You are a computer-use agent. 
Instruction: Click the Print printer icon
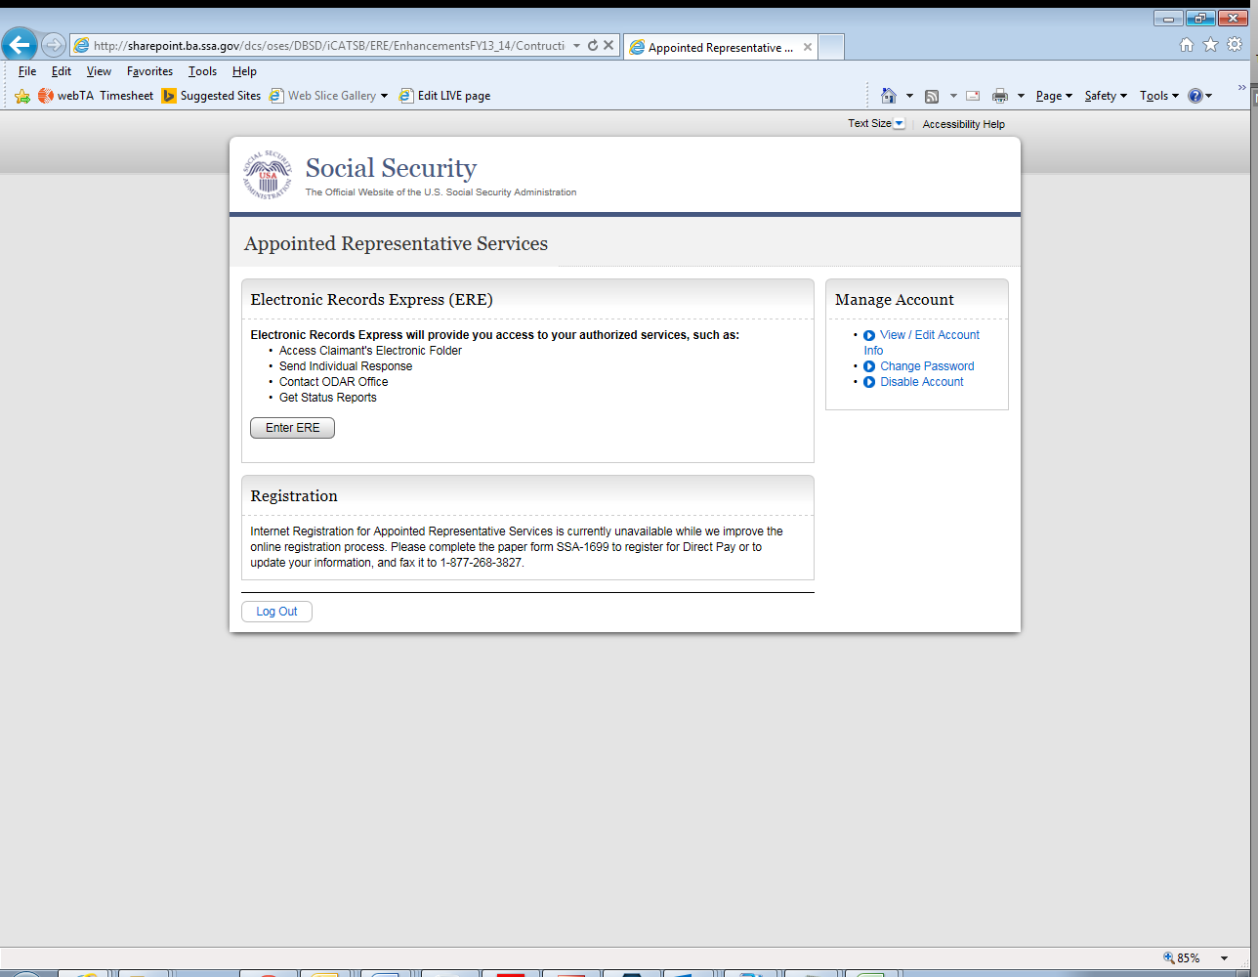pyautogui.click(x=1000, y=96)
